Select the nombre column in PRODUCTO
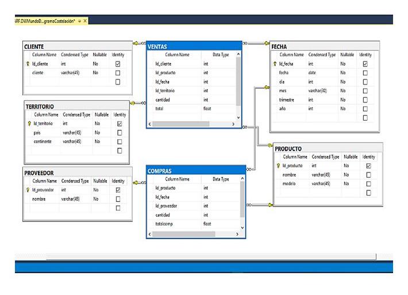Viewport: 408px width, 295px height. click(x=326, y=175)
